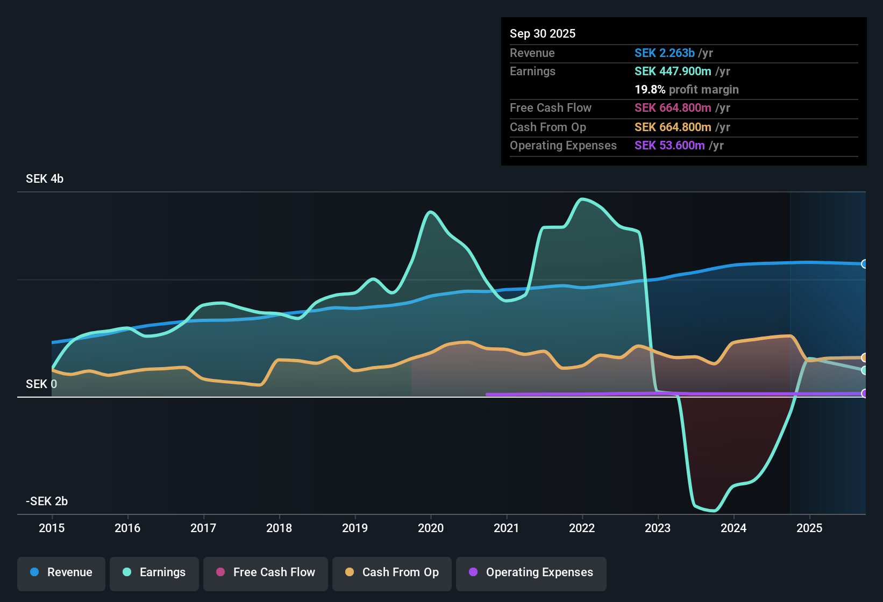883x602 pixels.
Task: Expand the Cash From Op legend entry
Action: tap(391, 572)
